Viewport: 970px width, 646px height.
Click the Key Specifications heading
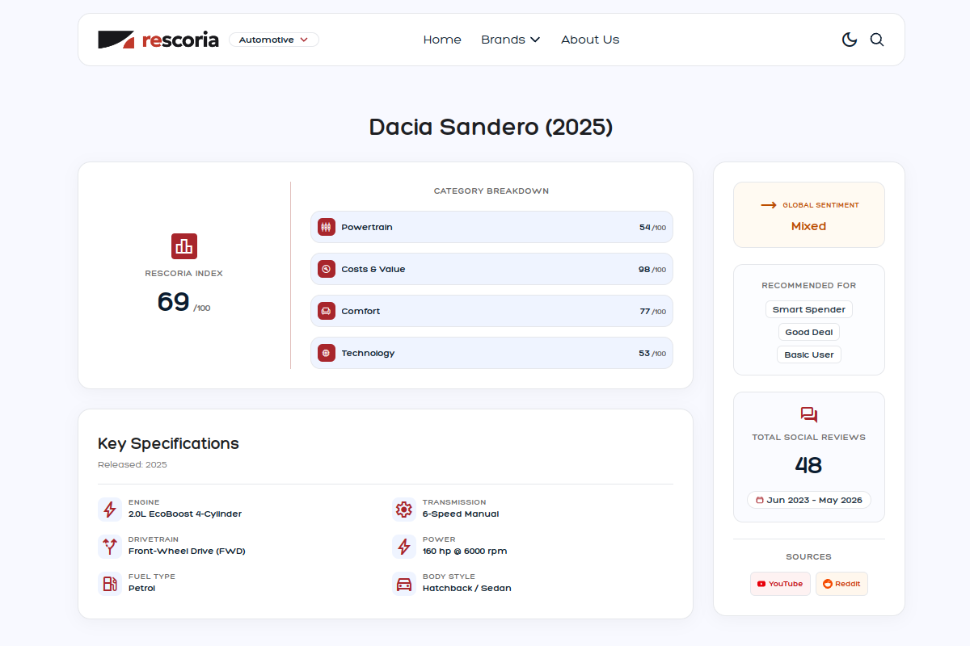(168, 443)
